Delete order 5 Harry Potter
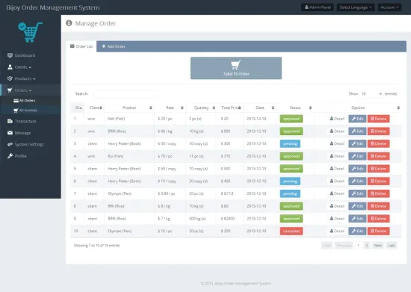 pos(379,169)
